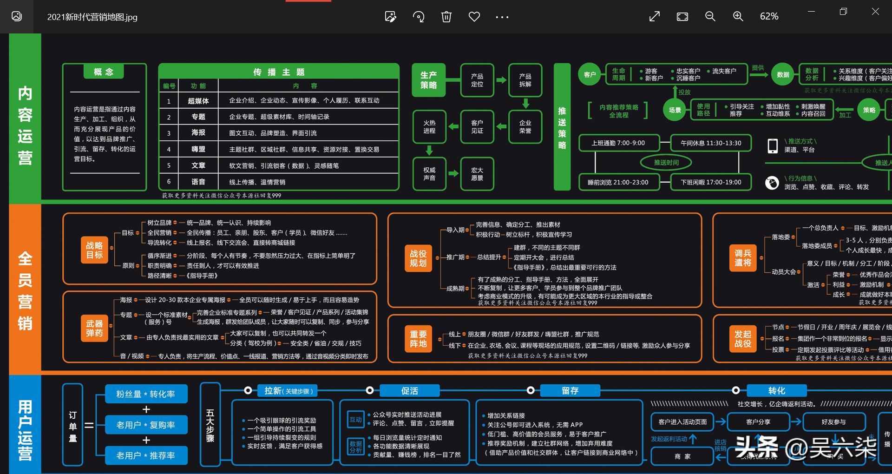Click 上班通勤 7:00-9:00 box

(618, 143)
